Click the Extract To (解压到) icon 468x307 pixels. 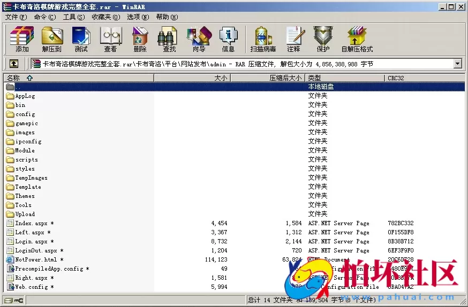pos(52,39)
